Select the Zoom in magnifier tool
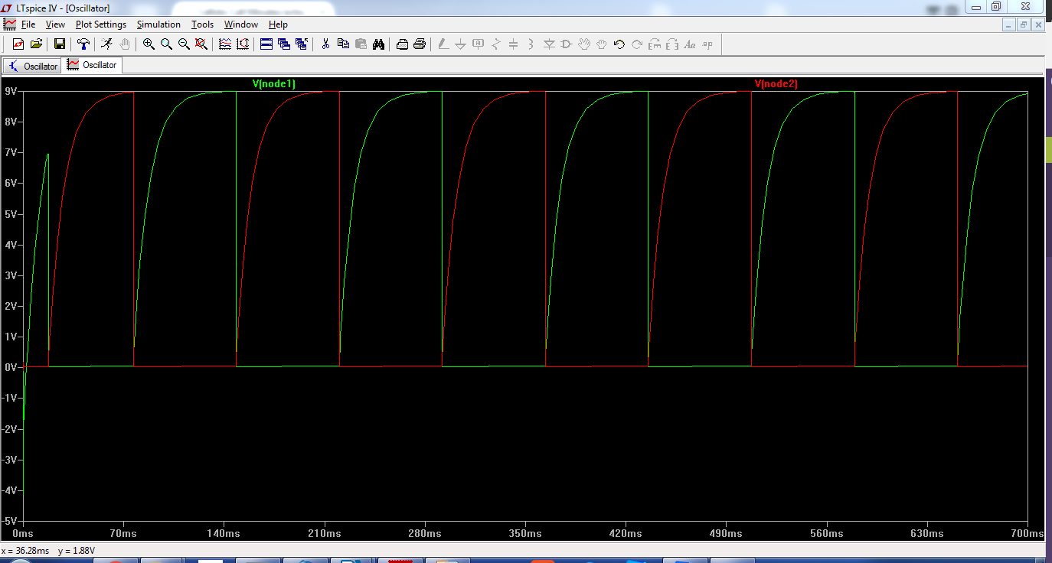Viewport: 1052px width, 563px height. (149, 44)
